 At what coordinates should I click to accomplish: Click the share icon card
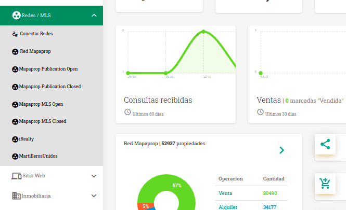tap(325, 144)
